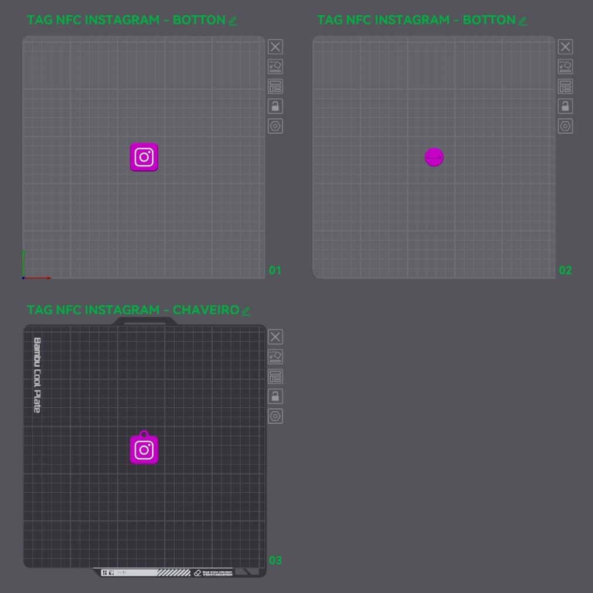
Task: Select the round magenta button on plate 02
Action: [x=434, y=157]
